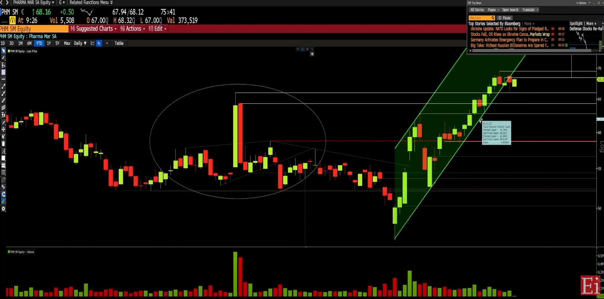Open the color palette tool
This screenshot has width=604, height=299.
(x=3, y=201)
